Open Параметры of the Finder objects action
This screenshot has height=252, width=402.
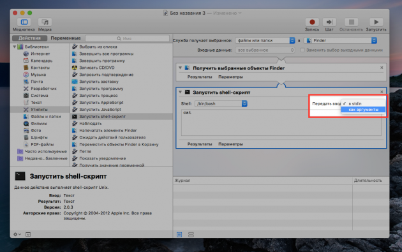[230, 77]
